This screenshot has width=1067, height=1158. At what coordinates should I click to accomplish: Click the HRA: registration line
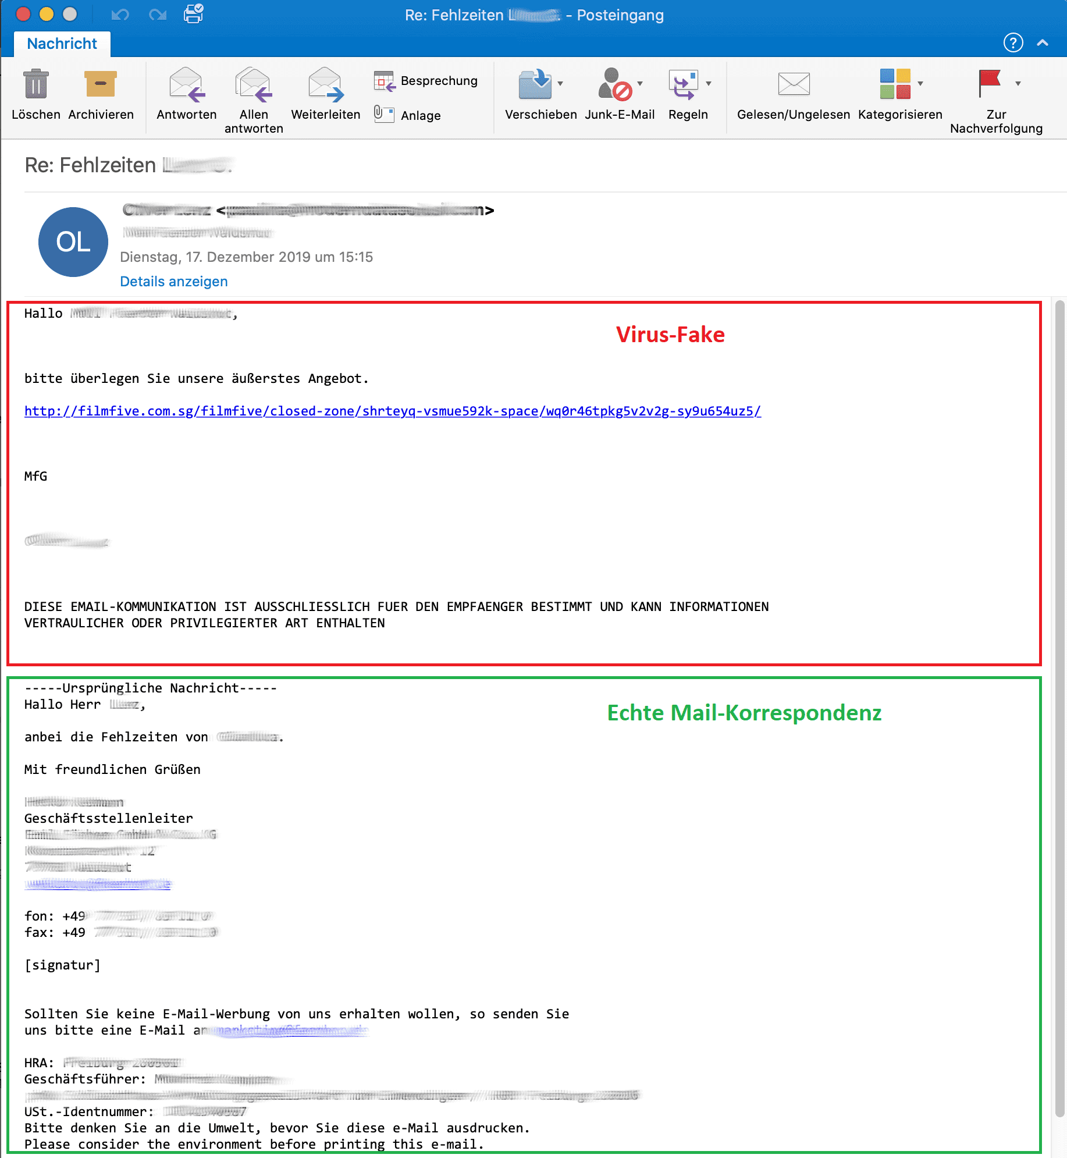(104, 1063)
